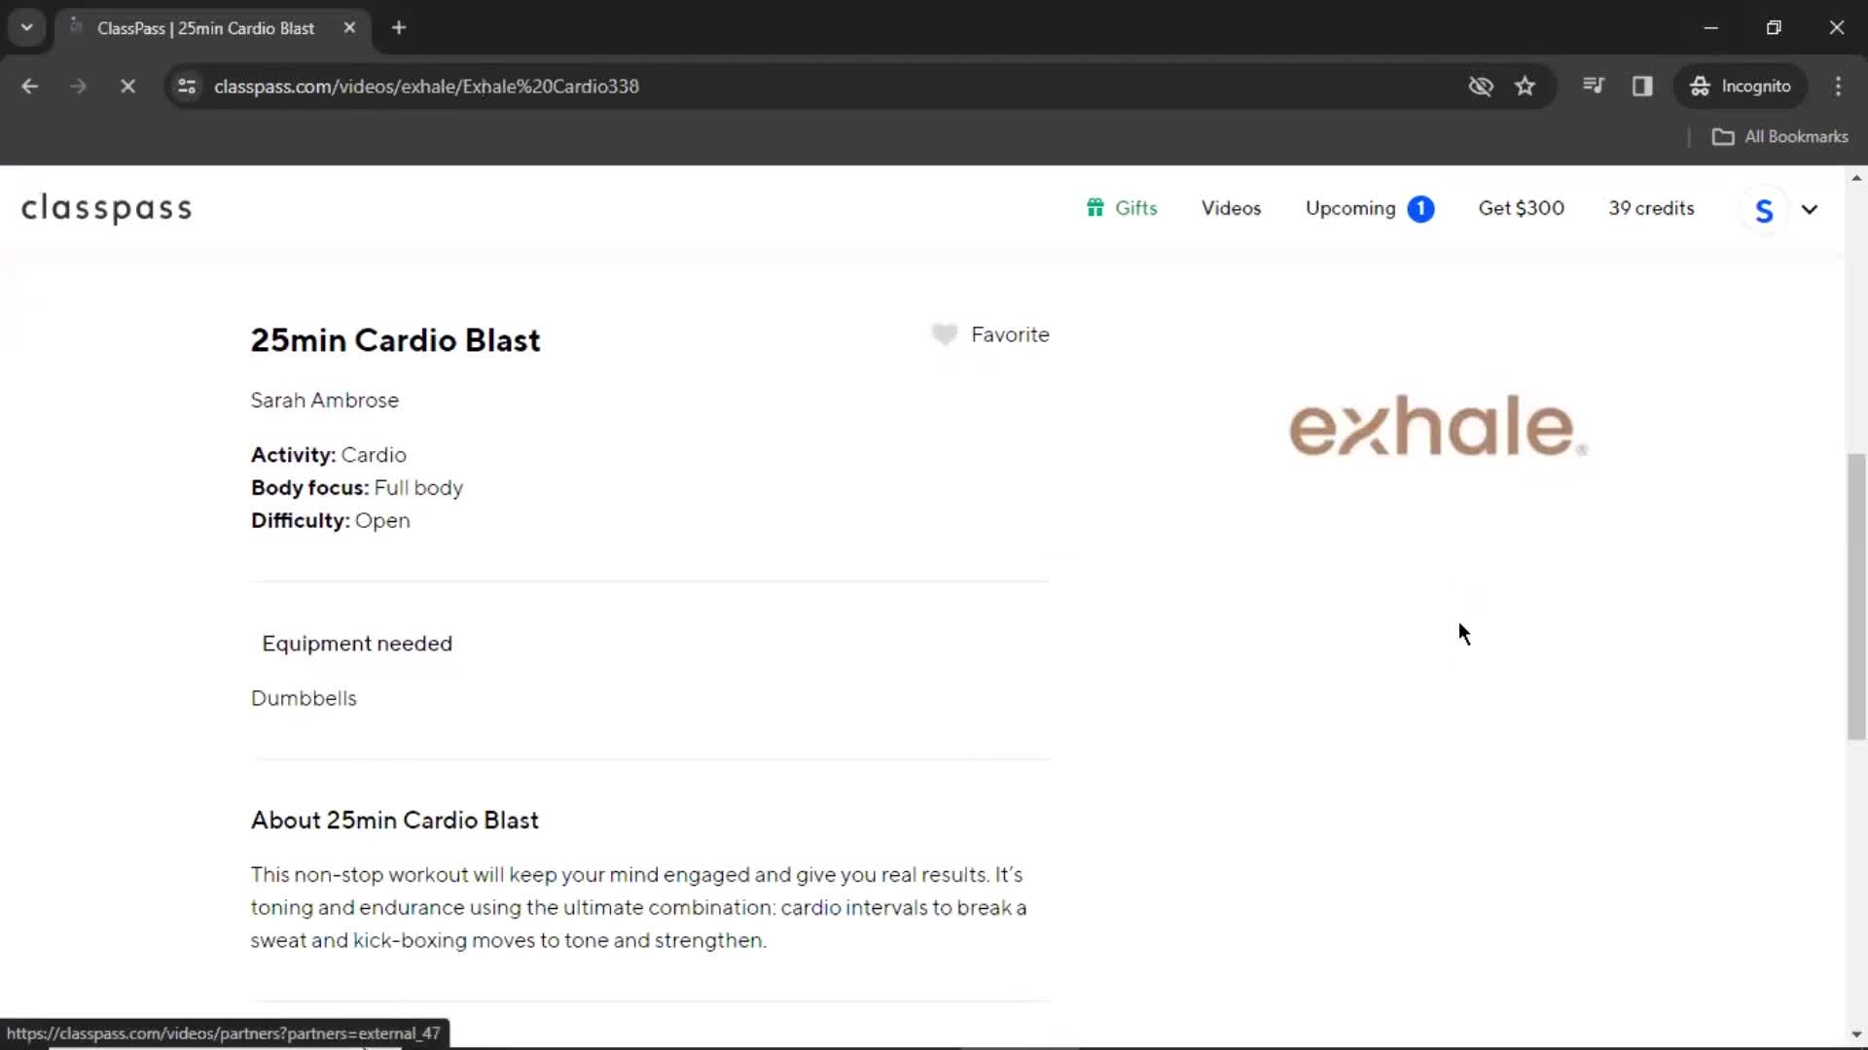Click the Equipment needed heading
1868x1050 pixels.
click(x=357, y=644)
